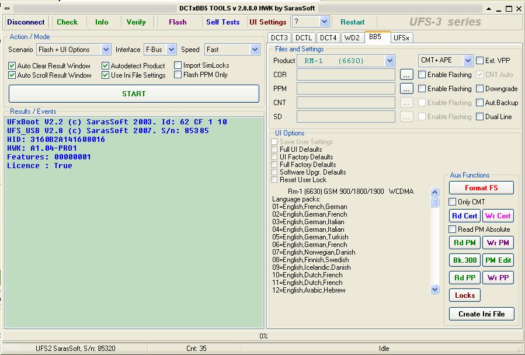Image resolution: width=525 pixels, height=355 pixels.
Task: Open PM Edit
Action: point(498,260)
